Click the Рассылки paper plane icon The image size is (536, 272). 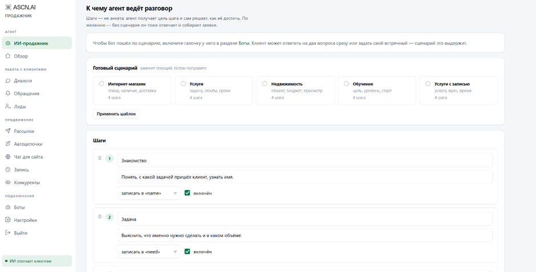8,131
